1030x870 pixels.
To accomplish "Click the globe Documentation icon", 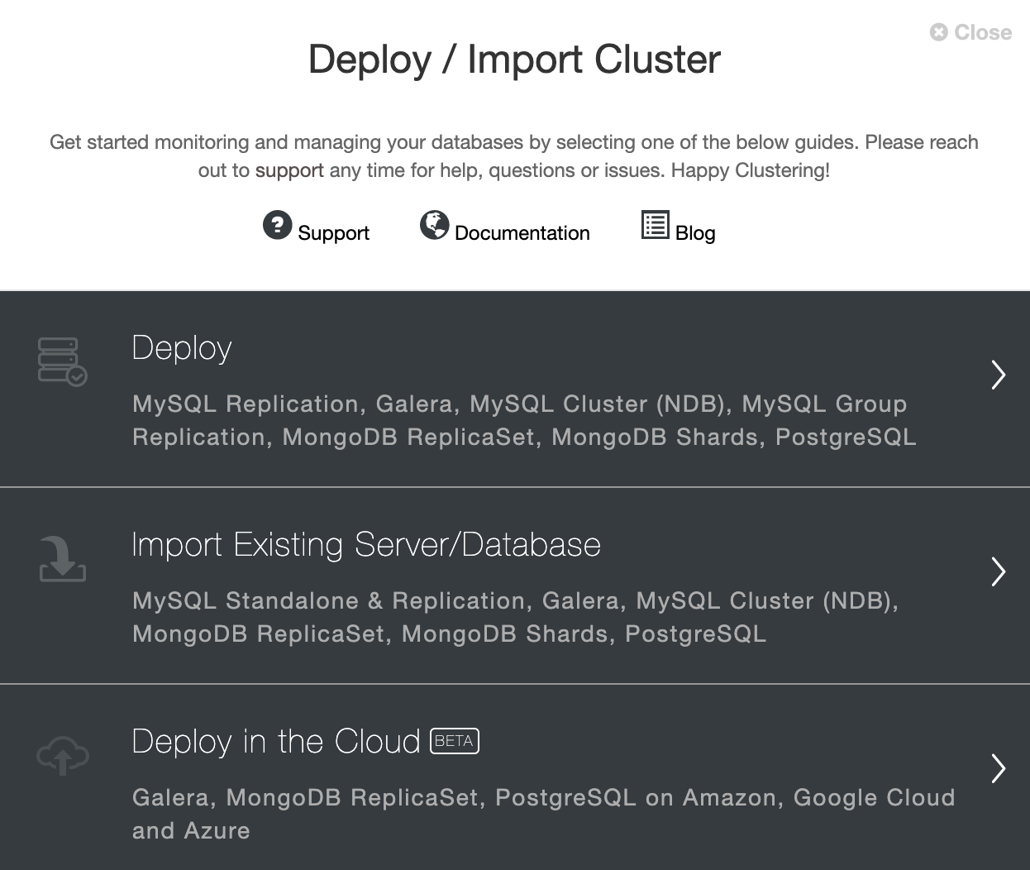I will [x=434, y=225].
